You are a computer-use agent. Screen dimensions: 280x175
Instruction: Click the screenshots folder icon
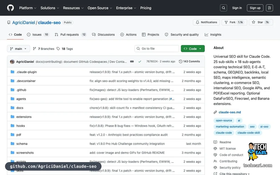(12, 153)
